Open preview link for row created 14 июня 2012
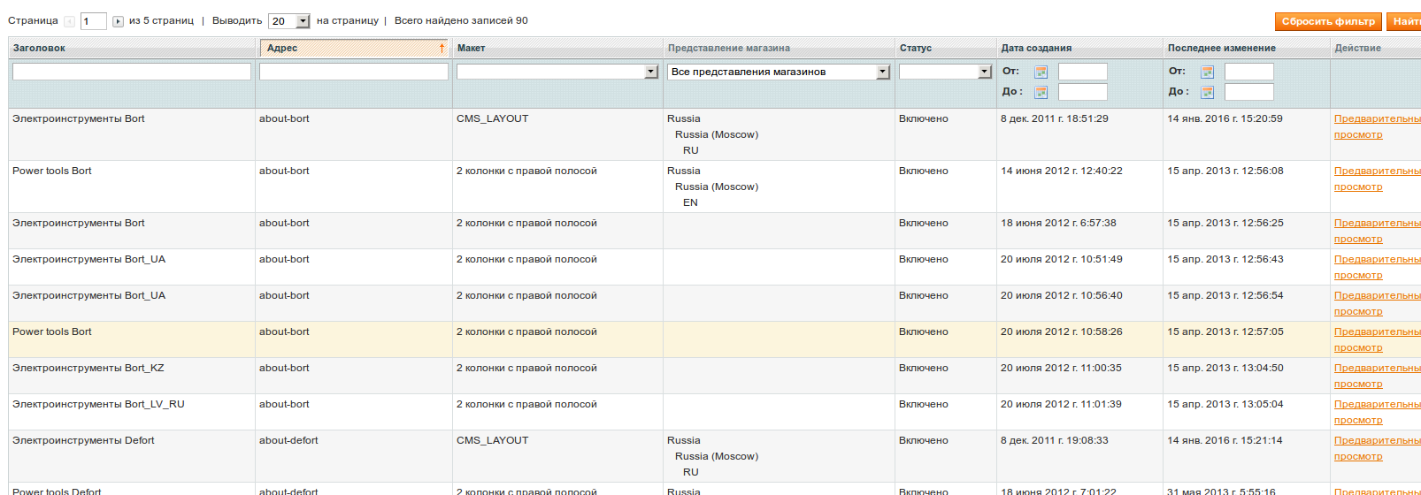 point(1377,179)
